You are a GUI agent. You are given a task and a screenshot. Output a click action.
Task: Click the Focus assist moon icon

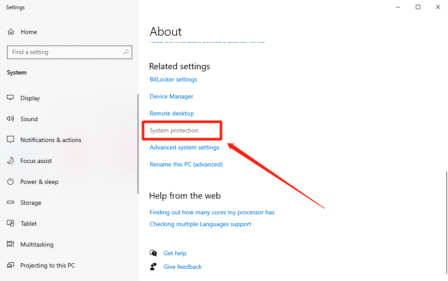pos(11,161)
